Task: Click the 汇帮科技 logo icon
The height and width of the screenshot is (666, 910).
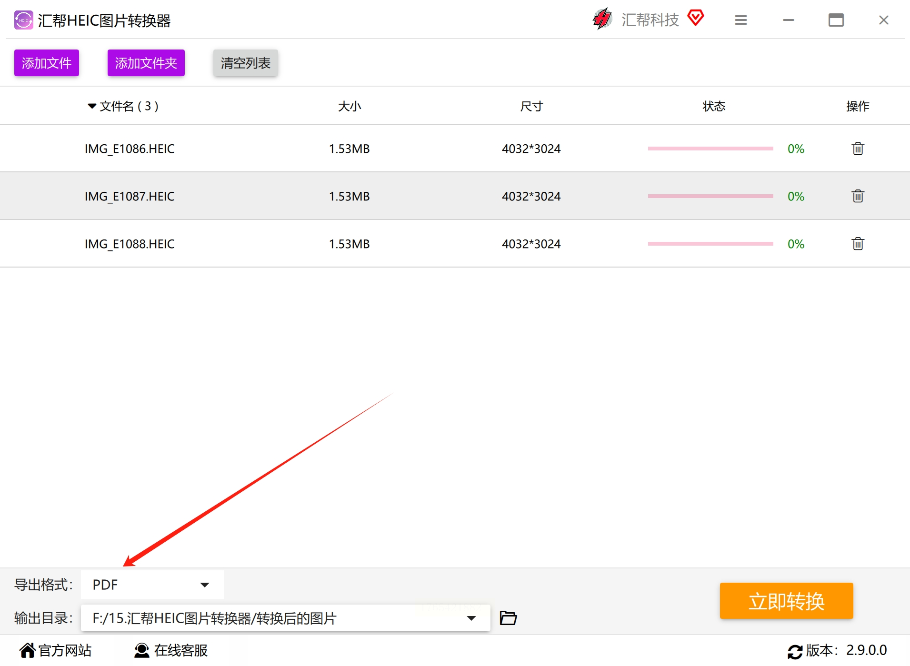Action: [602, 19]
